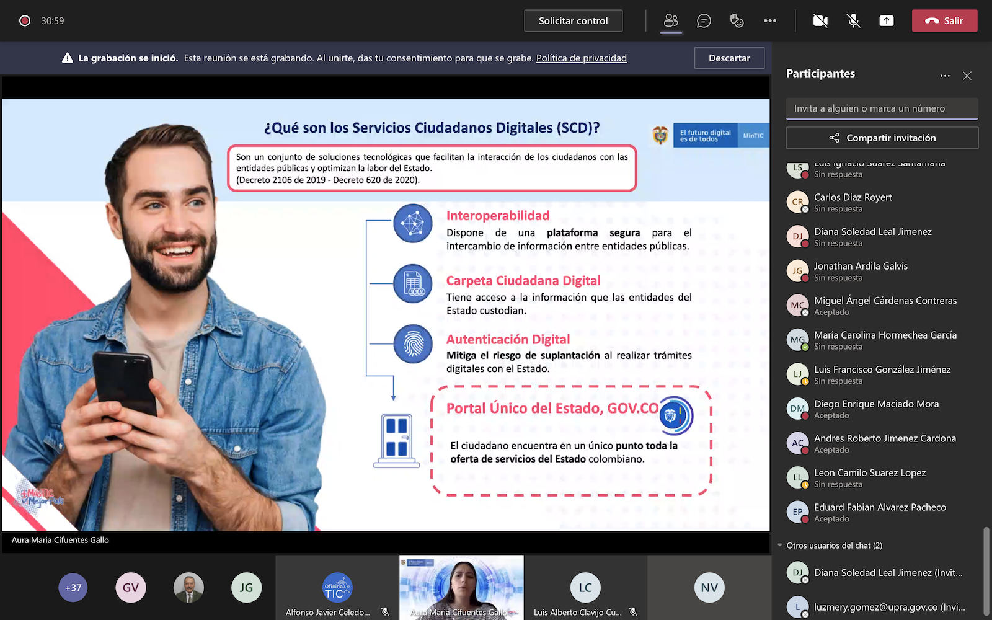Screen dimensions: 992x620
Task: Click the Interoperabilidad network icon on slide
Action: coord(413,223)
